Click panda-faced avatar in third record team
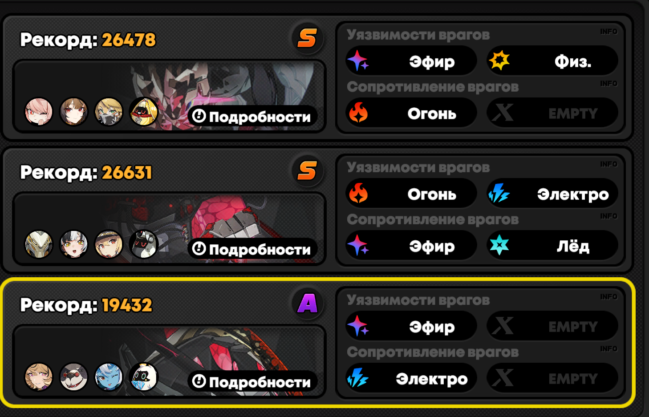Screen dimensions: 649x417 coord(74,377)
